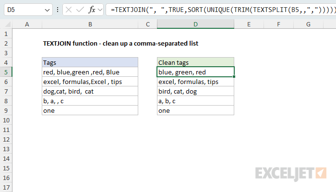The image size is (336, 192).
Task: Select row 3 header
Action: pyautogui.click(x=6, y=53)
